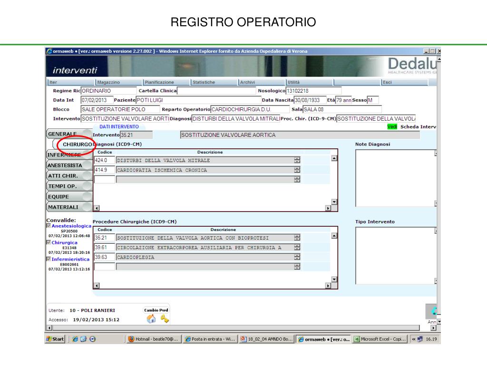Expand hidden tray icons chevron
The image size is (487, 365).
tap(413, 339)
